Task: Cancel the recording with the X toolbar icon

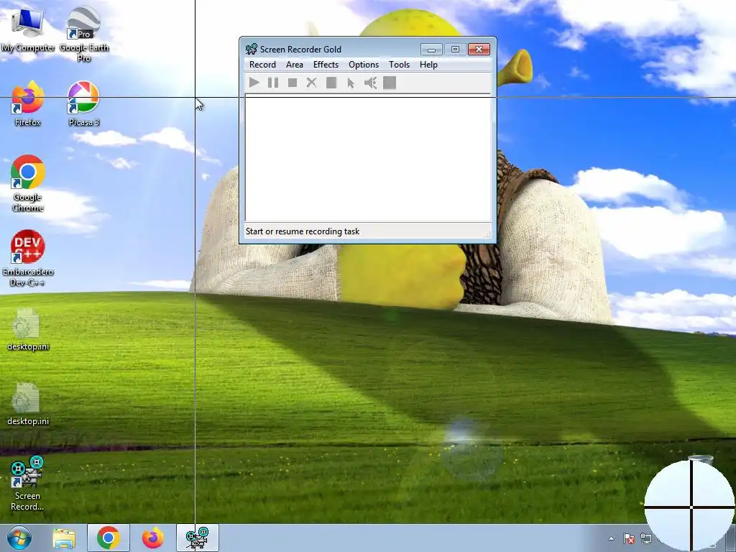Action: click(311, 83)
